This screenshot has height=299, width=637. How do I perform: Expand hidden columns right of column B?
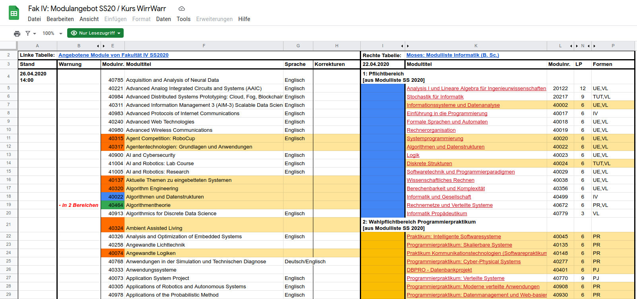pos(98,46)
